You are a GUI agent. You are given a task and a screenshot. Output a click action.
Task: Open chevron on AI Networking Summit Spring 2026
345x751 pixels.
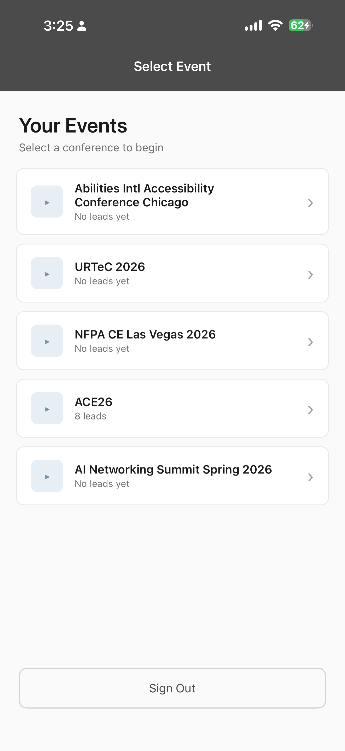coord(310,477)
